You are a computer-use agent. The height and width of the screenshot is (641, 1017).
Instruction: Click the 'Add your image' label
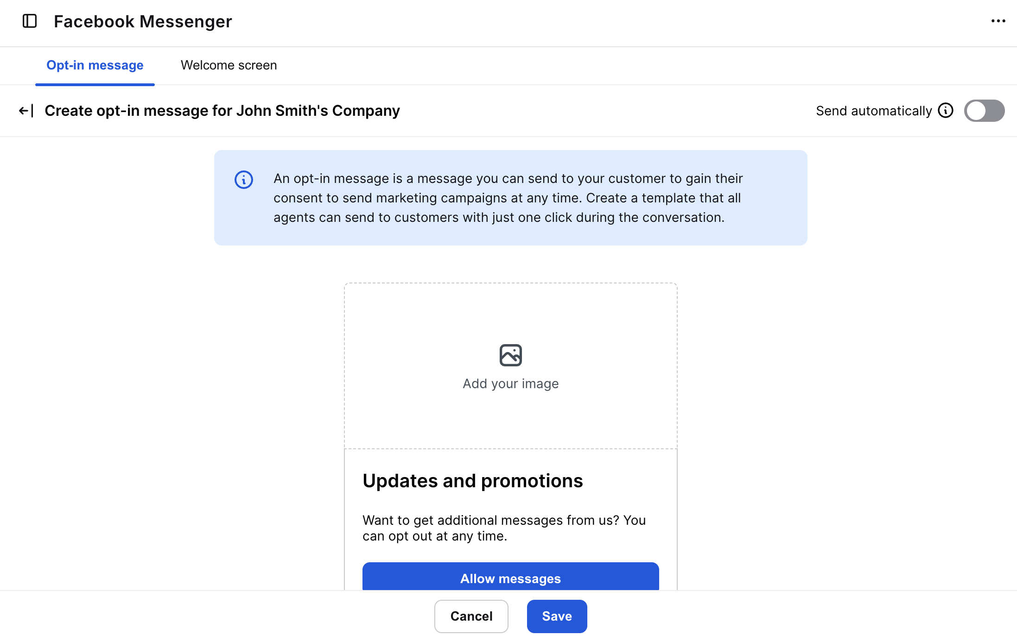tap(510, 383)
